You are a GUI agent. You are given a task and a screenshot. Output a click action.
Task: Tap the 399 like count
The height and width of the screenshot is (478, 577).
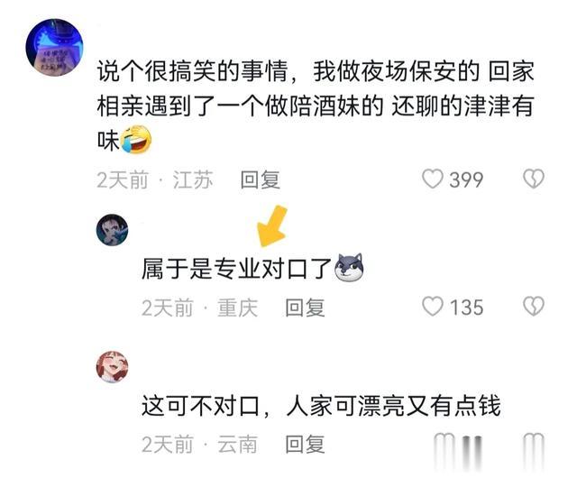pyautogui.click(x=466, y=179)
